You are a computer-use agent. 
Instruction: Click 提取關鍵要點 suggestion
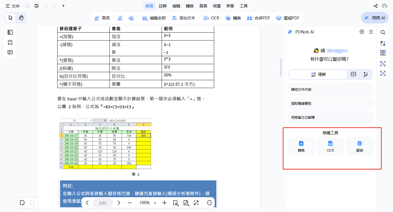pyautogui.click(x=330, y=104)
